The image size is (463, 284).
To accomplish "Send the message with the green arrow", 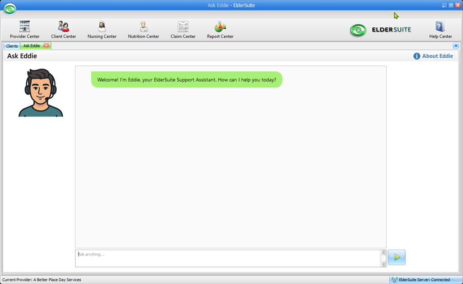I will (x=396, y=257).
